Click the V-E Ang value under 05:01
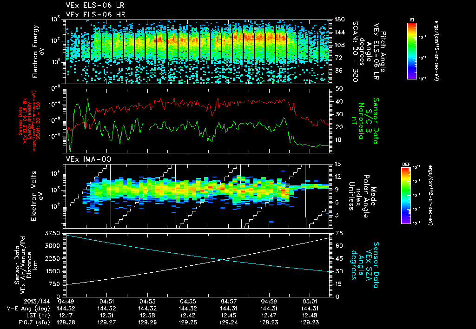This screenshot has height=329, width=476. (310, 309)
